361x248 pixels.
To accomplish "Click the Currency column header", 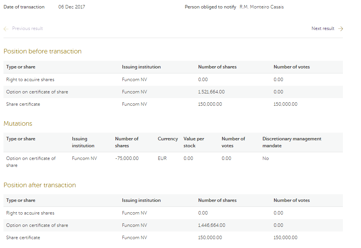I will point(167,139).
